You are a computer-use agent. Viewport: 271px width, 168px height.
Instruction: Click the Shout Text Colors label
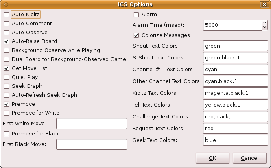pos(156,46)
